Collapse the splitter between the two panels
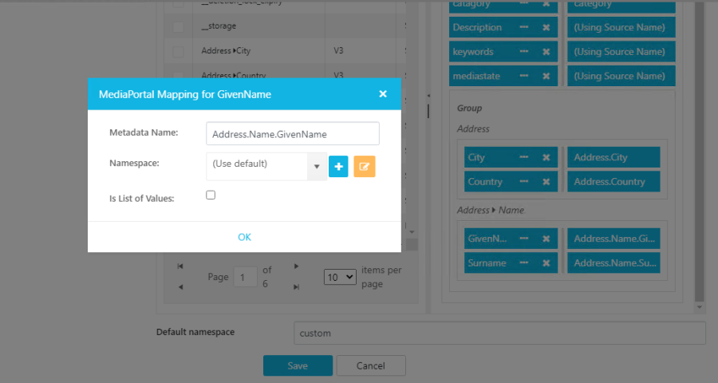This screenshot has width=718, height=383. 428,96
